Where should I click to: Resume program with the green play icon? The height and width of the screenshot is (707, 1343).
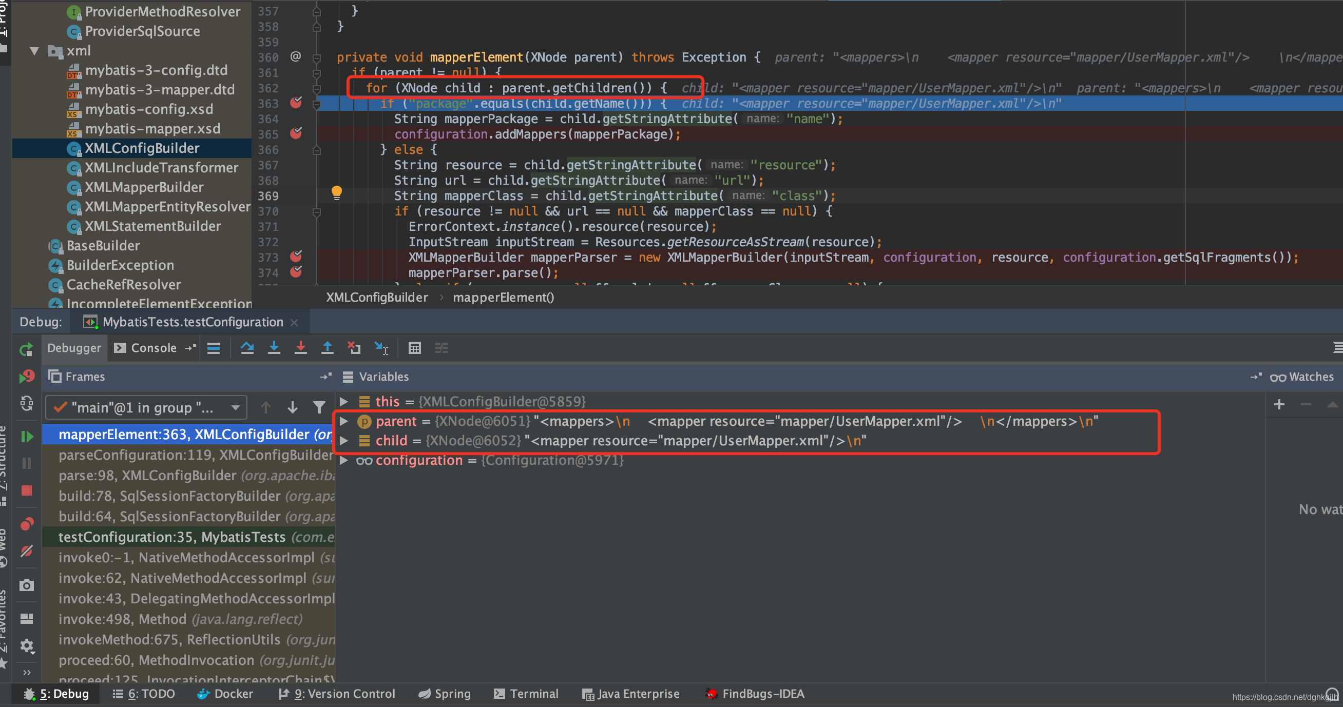(x=27, y=436)
